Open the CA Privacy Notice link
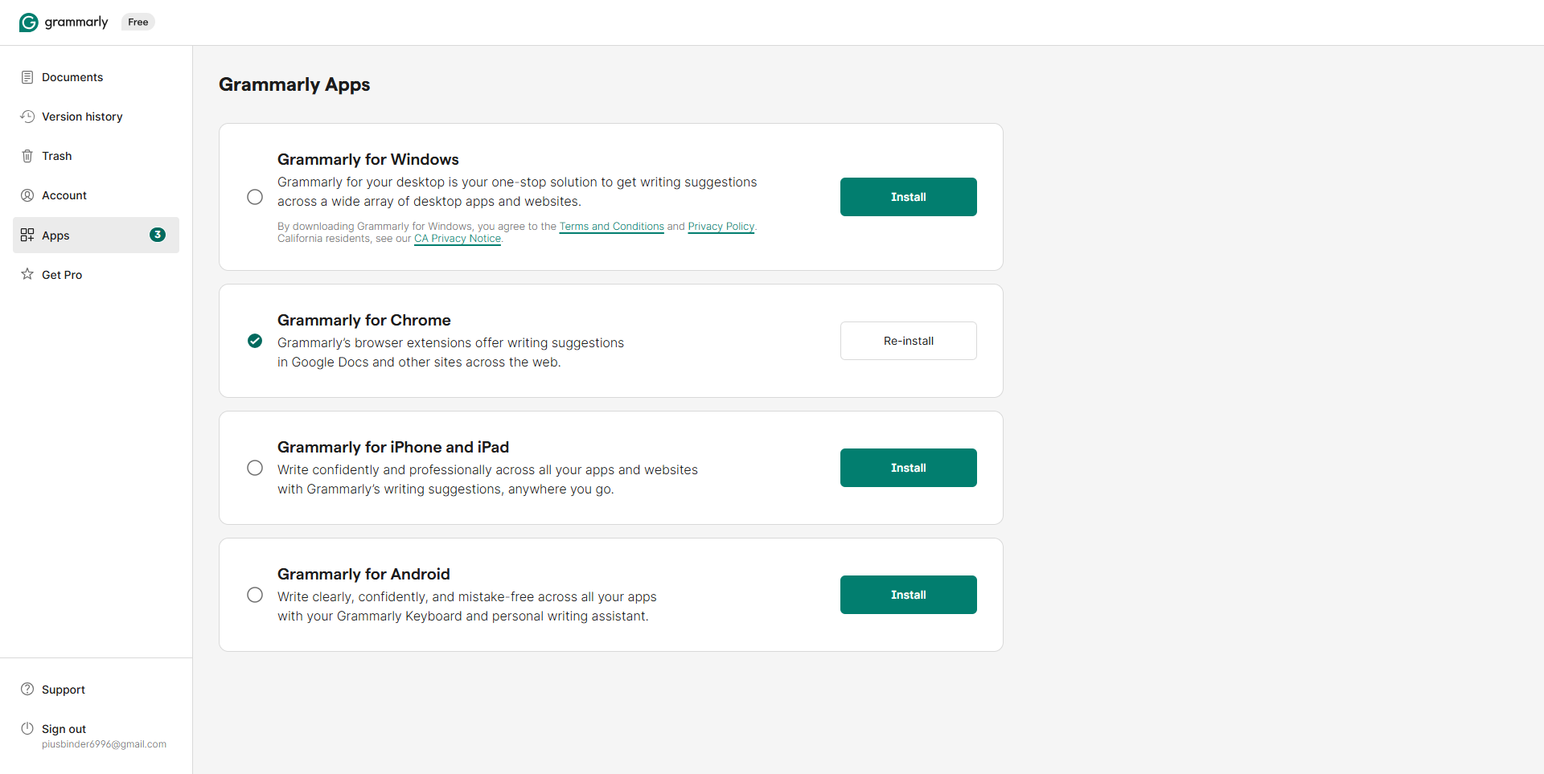 pos(458,239)
